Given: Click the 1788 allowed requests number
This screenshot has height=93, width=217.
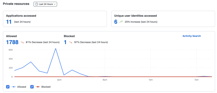Looking at the screenshot, I should coord(12,42).
